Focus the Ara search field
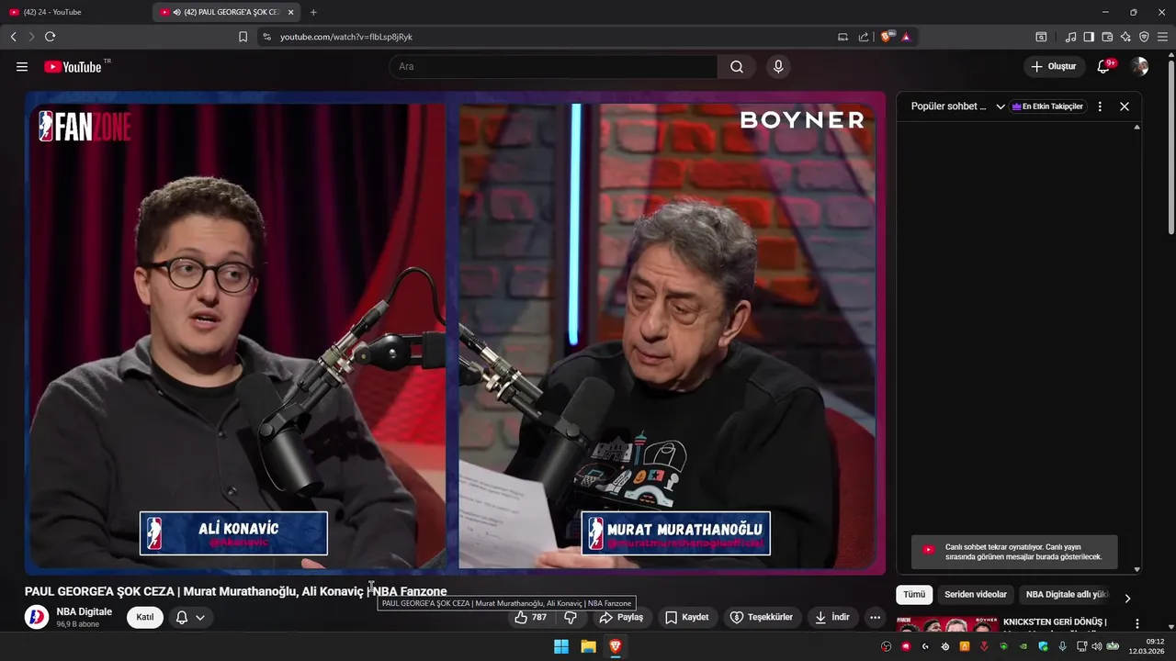 (553, 67)
